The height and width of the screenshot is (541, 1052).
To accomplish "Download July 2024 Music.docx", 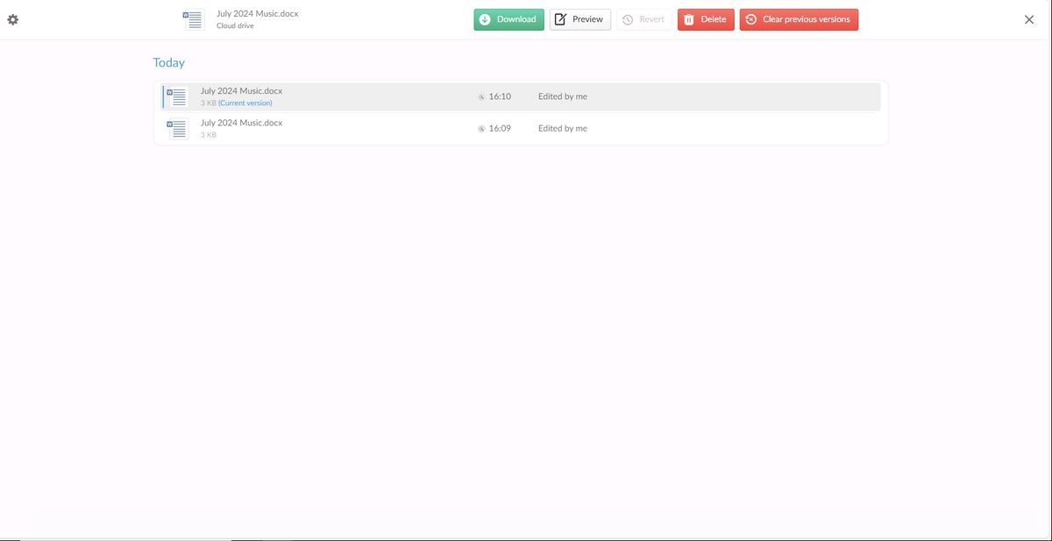I will click(508, 18).
